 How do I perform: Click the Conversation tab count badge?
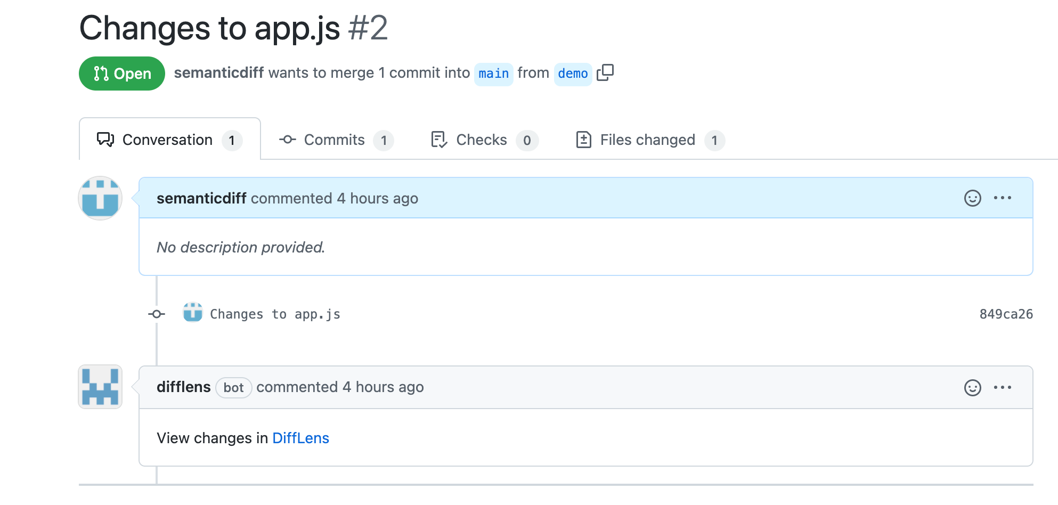point(232,141)
